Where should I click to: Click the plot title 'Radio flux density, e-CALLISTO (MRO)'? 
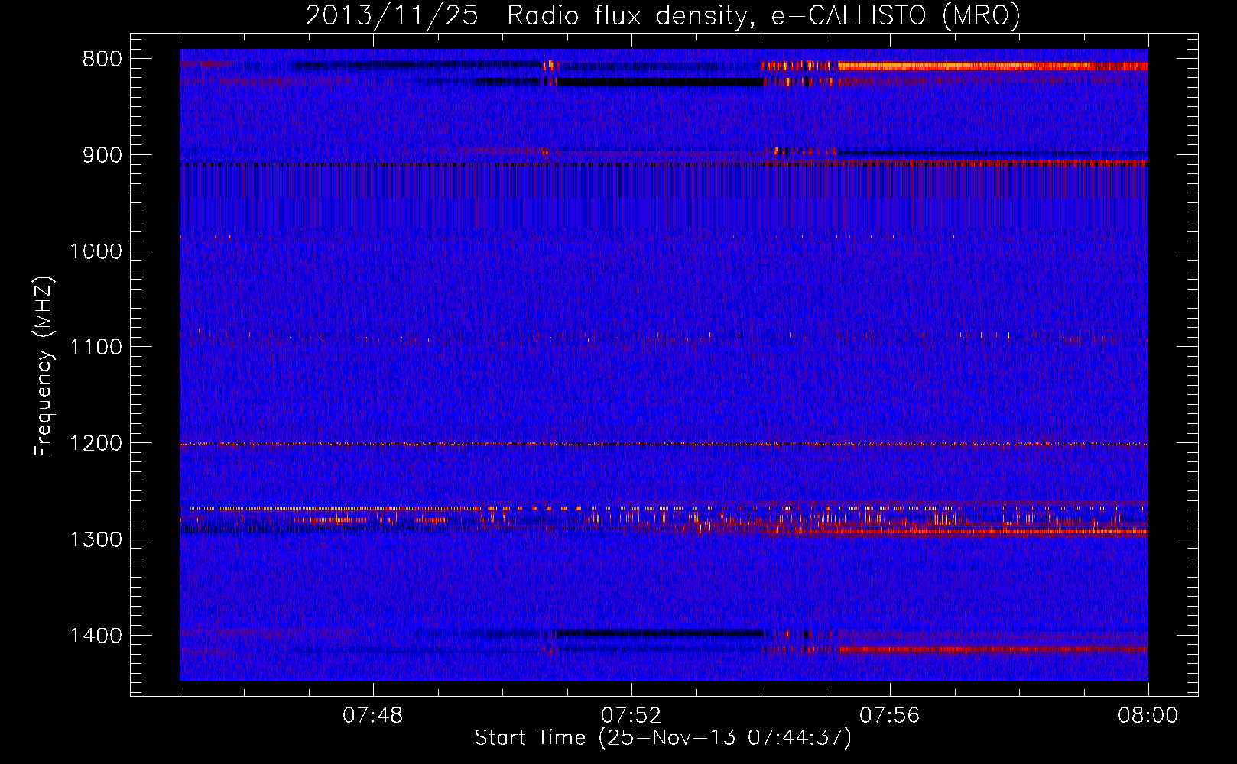763,16
